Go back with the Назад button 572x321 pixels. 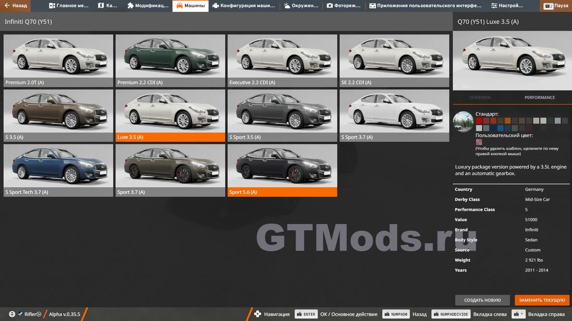coord(15,6)
